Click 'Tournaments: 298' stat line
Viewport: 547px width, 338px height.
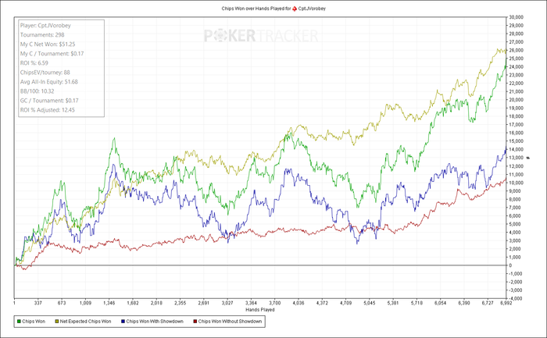pyautogui.click(x=42, y=35)
